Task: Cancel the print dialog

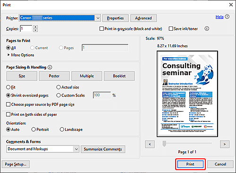Action: click(220, 164)
